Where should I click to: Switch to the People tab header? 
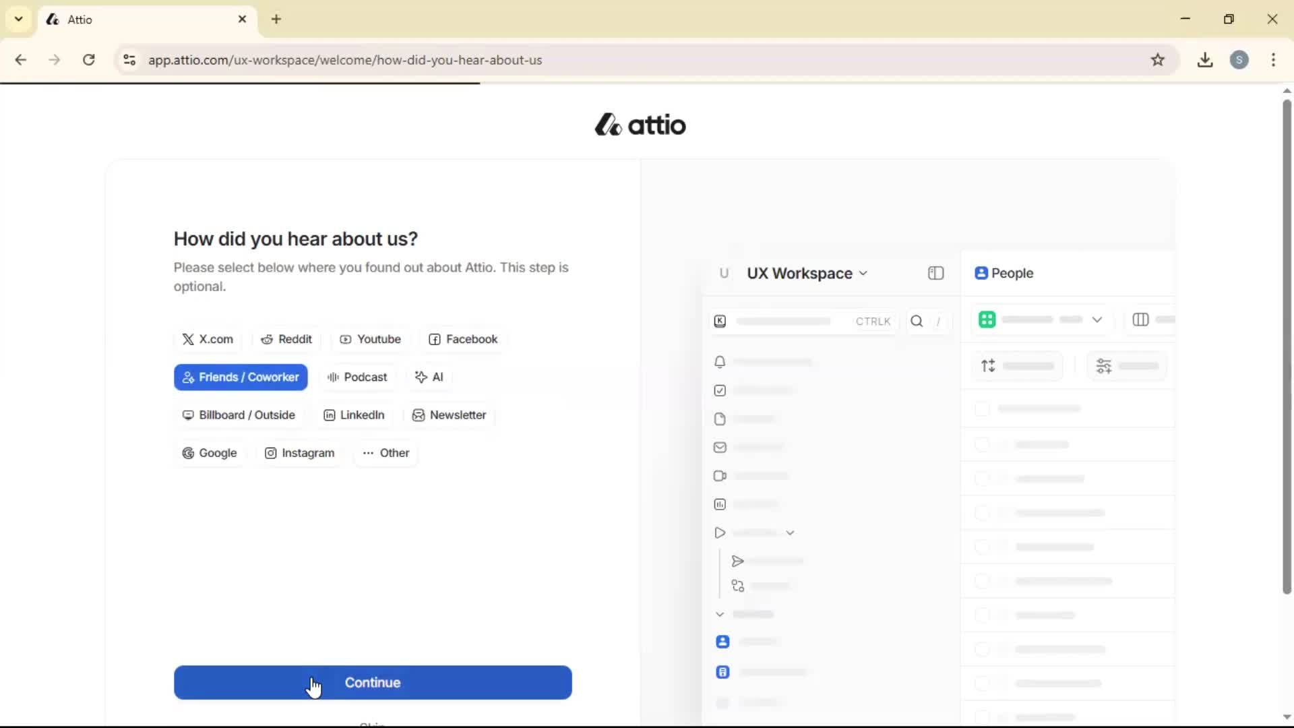(1004, 273)
